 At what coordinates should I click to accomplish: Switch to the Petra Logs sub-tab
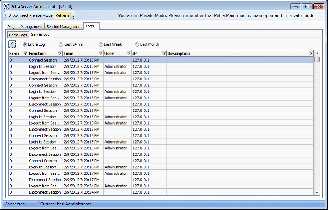click(18, 35)
